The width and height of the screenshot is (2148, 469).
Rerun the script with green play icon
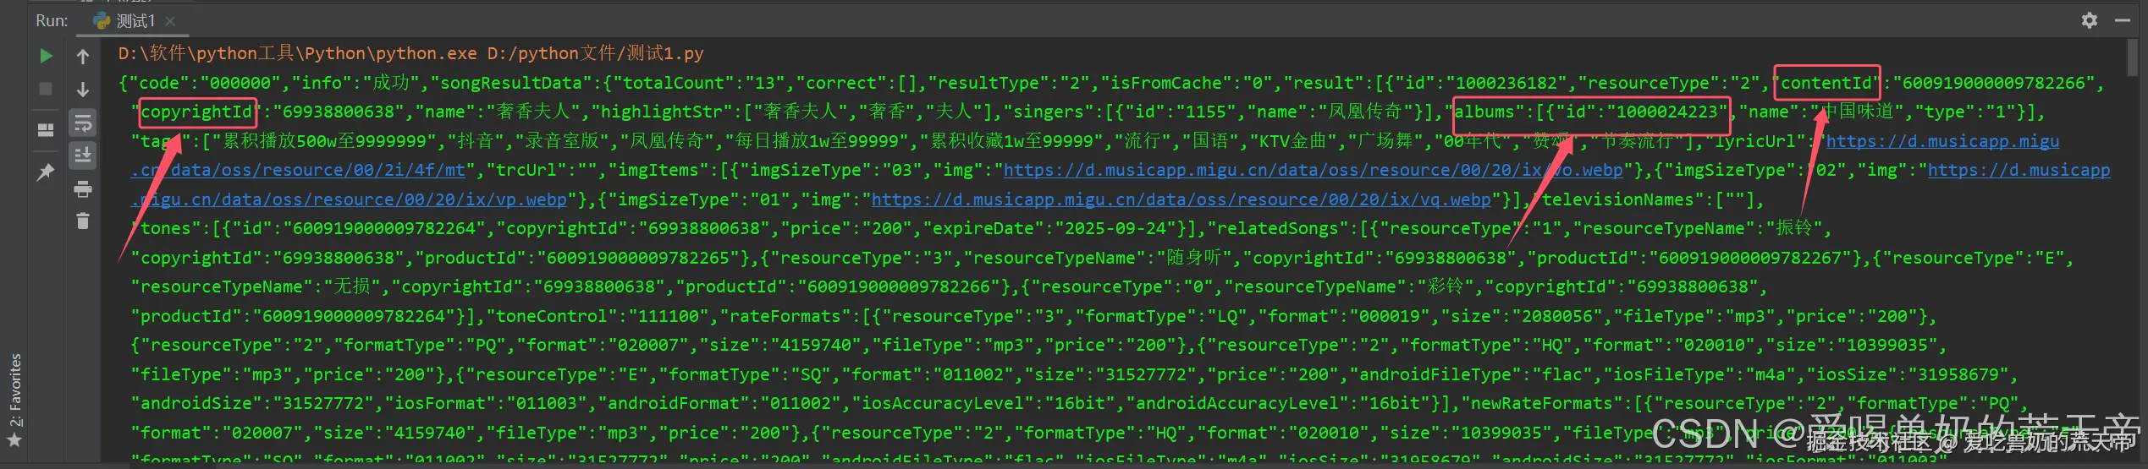(47, 56)
